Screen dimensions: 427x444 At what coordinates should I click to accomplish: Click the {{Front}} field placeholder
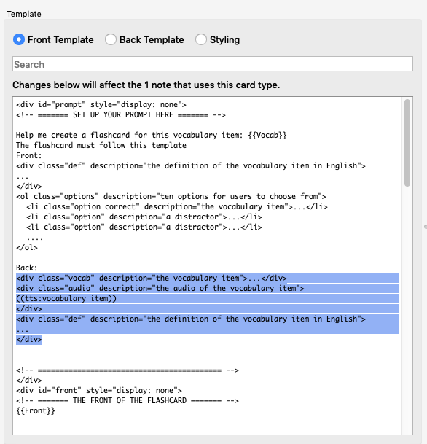(x=36, y=410)
